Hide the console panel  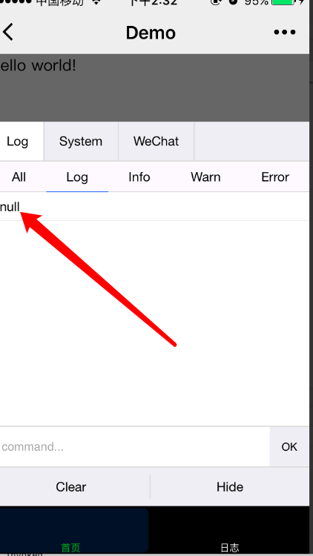[230, 487]
